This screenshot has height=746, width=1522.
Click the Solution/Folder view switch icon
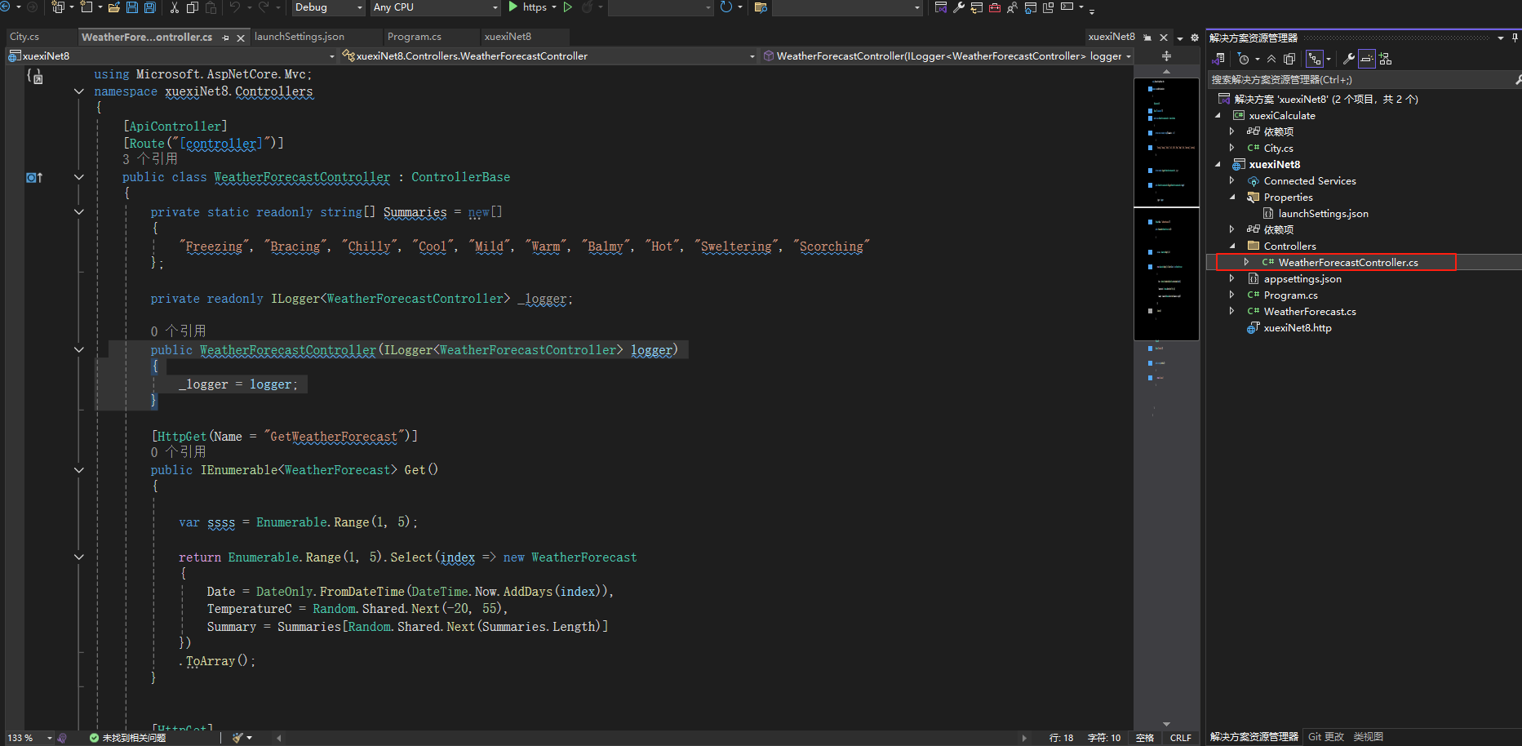click(x=1219, y=59)
